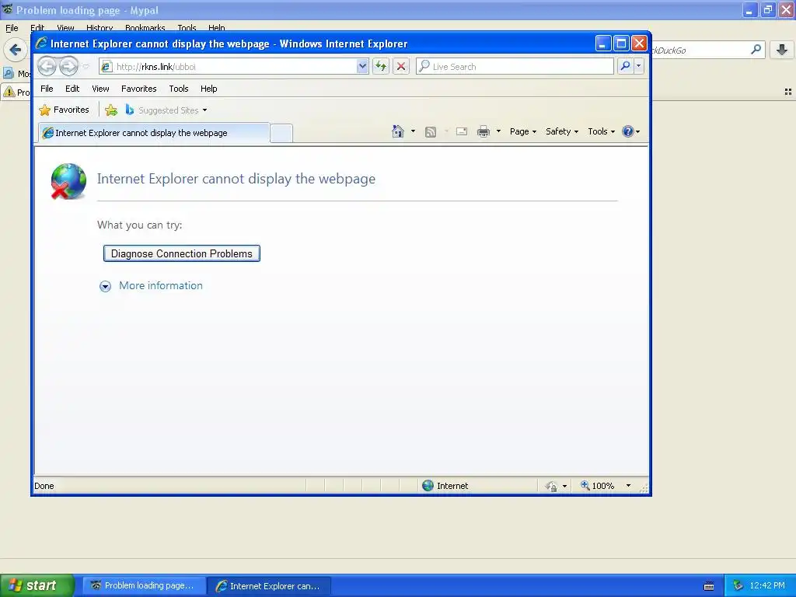This screenshot has width=796, height=597.
Task: Click the Live Search input box
Action: pos(515,67)
